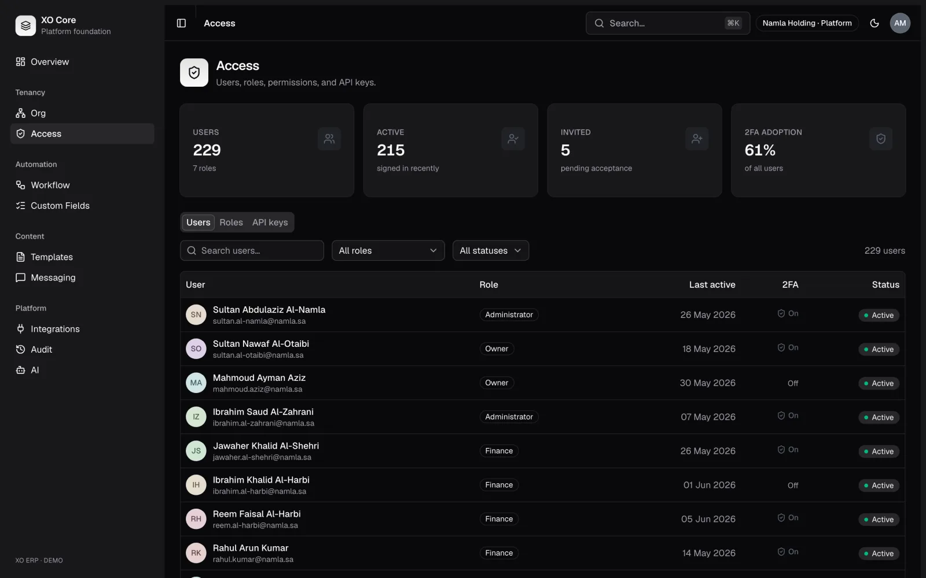Select the Users tab

coord(198,223)
